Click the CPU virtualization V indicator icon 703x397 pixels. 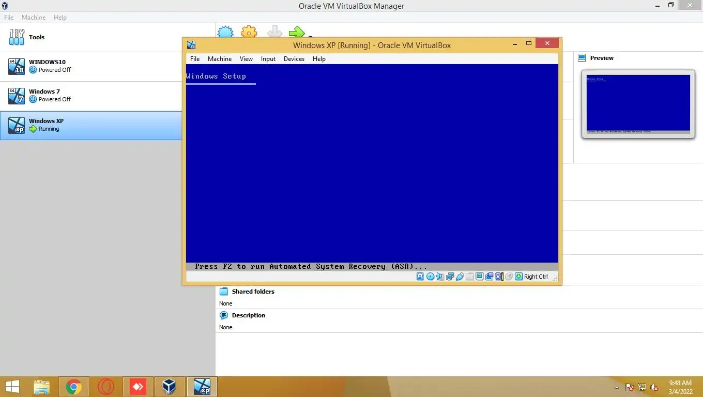tap(499, 277)
